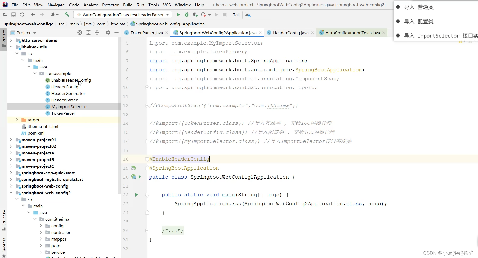Screen dimensions: 478x258
Task: Expand the controller package
Action: [x=41, y=232]
